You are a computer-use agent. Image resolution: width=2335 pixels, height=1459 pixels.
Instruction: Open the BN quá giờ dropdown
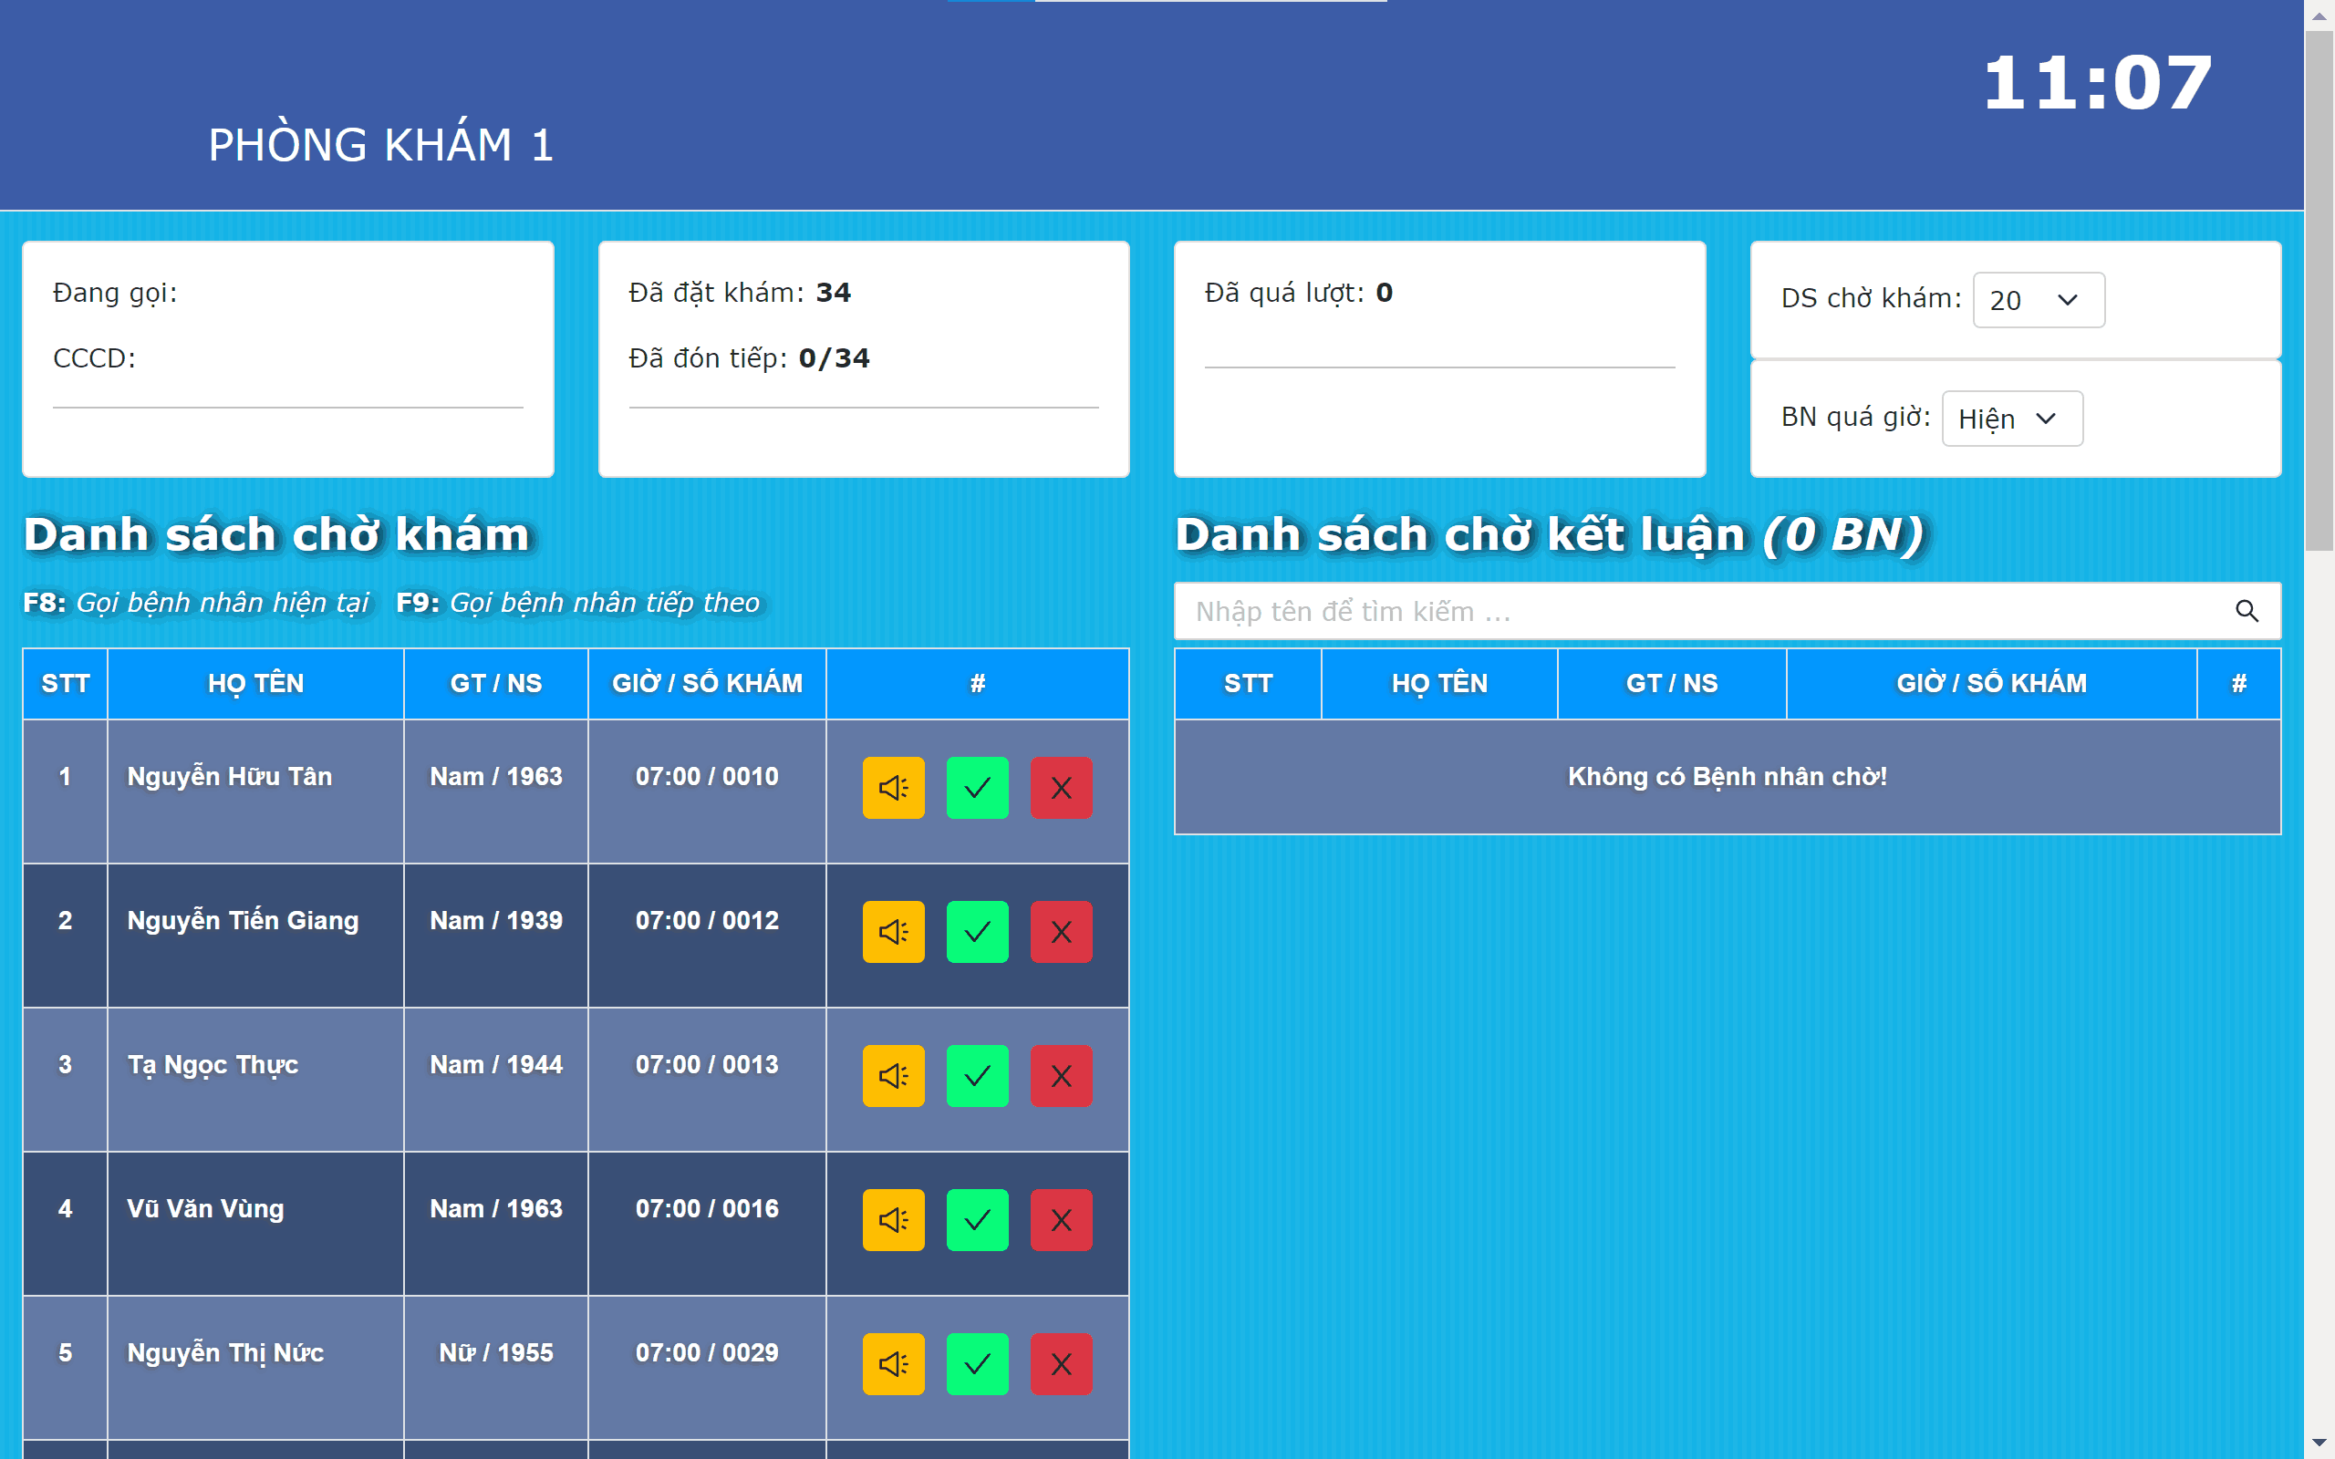tap(2011, 419)
